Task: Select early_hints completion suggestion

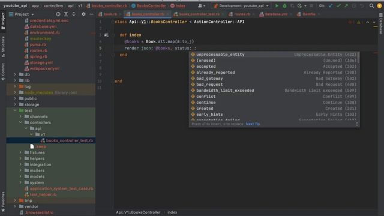Action: (274, 115)
